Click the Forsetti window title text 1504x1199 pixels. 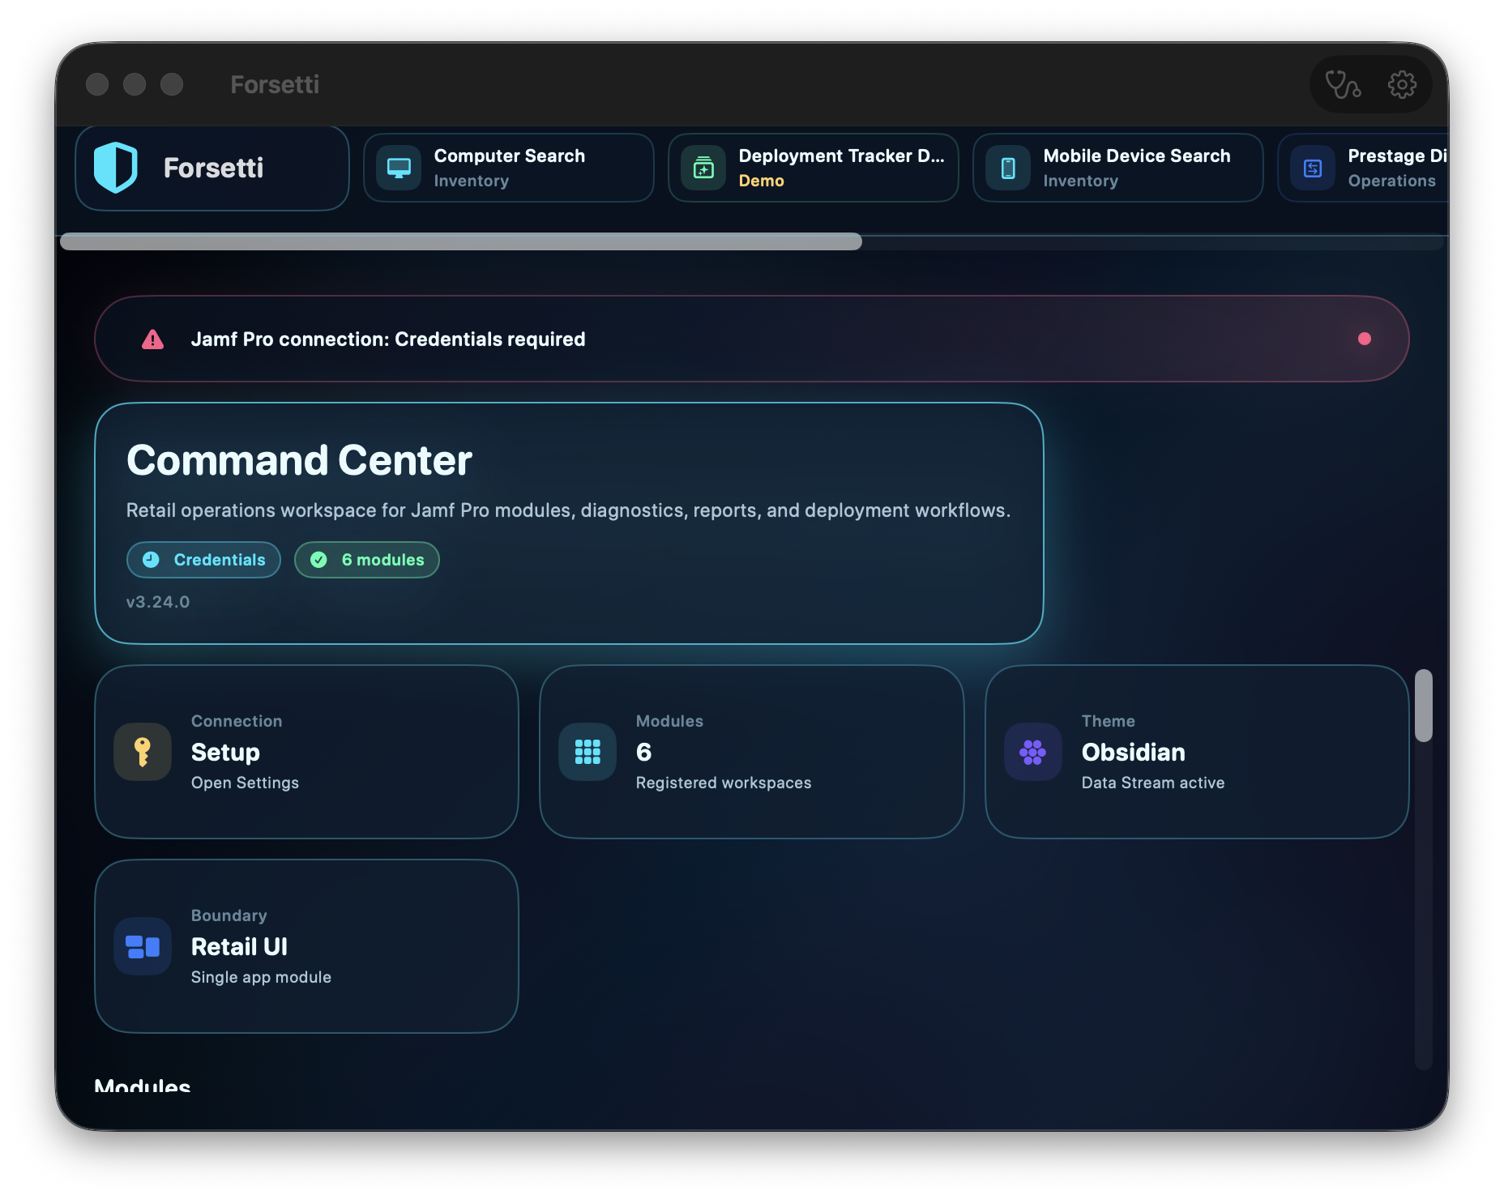coord(275,84)
